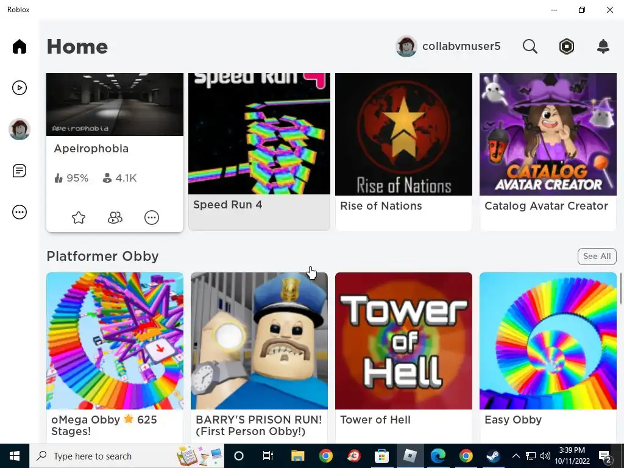Click the collabvmuser5 profile avatar
This screenshot has height=468, width=624.
[x=406, y=46]
